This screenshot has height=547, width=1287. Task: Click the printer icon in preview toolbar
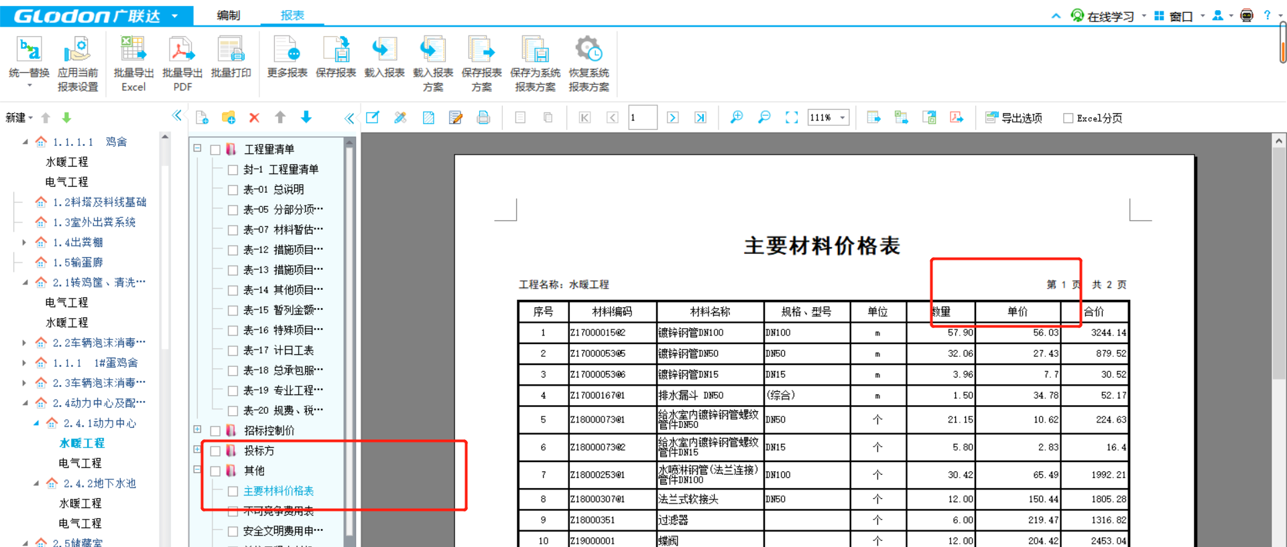point(483,118)
